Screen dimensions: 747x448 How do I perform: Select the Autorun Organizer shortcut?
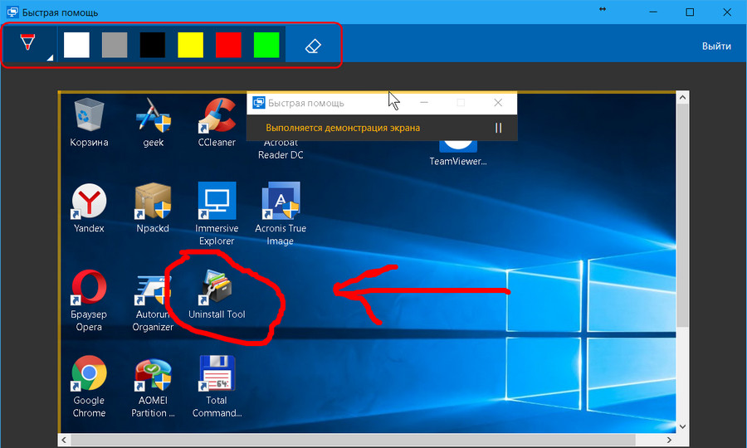pos(153,303)
